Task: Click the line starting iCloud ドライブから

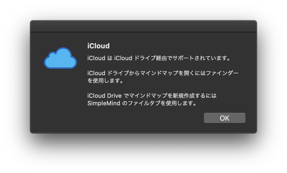Action: coord(163,73)
